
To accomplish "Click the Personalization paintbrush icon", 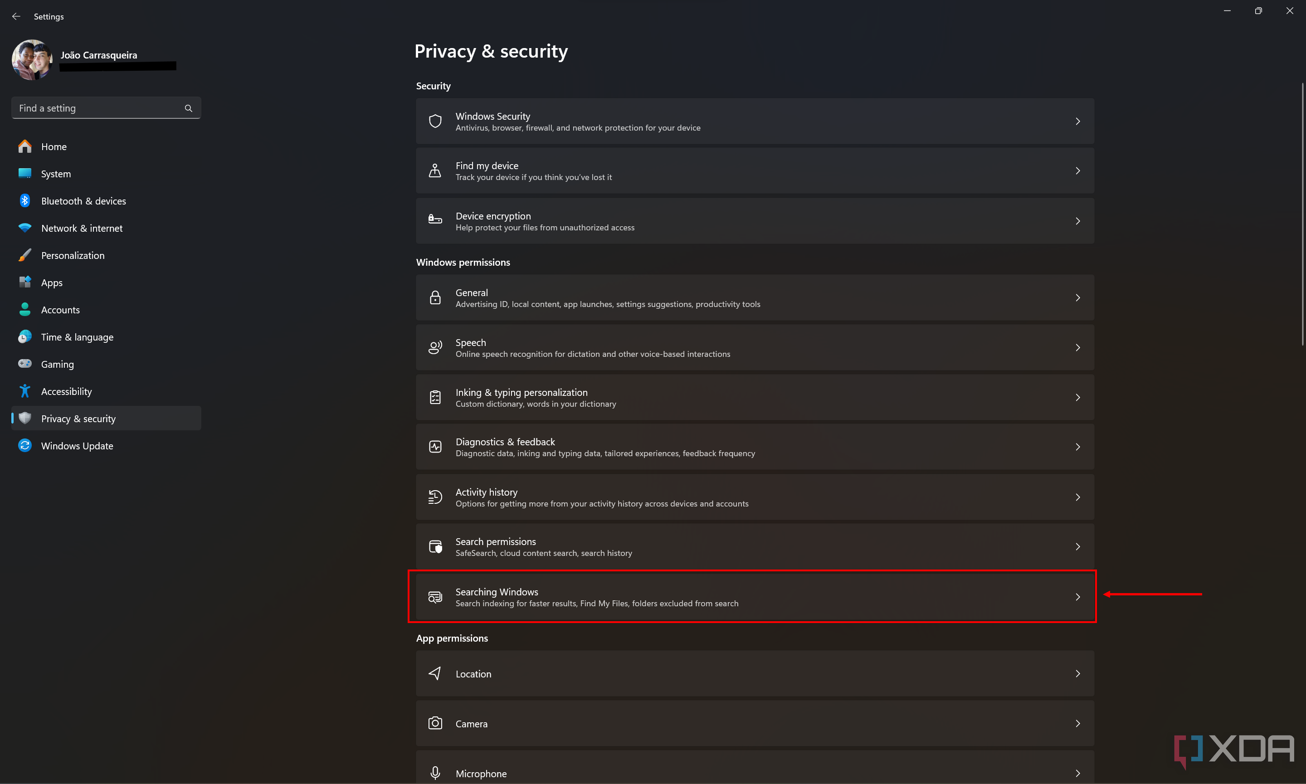I will pyautogui.click(x=25, y=255).
